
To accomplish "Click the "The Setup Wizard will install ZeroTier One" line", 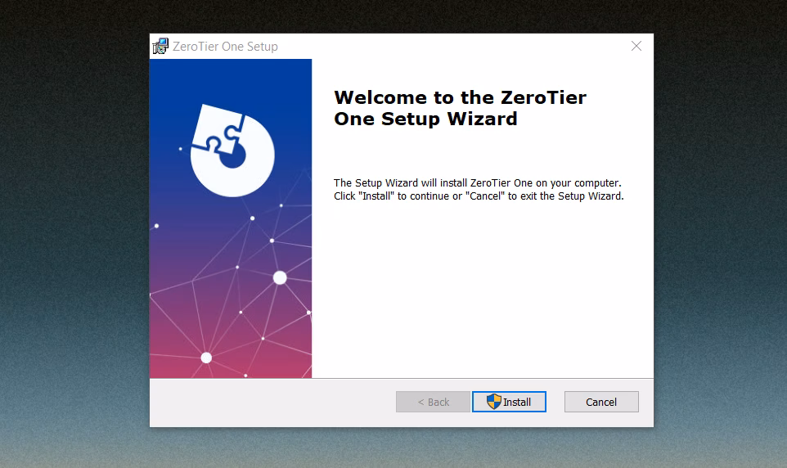I will tap(477, 182).
